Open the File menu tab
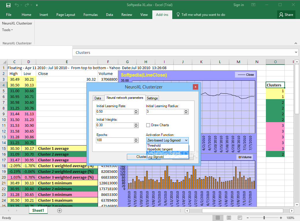Image resolution: width=300 pixels, height=221 pixels. [9, 15]
